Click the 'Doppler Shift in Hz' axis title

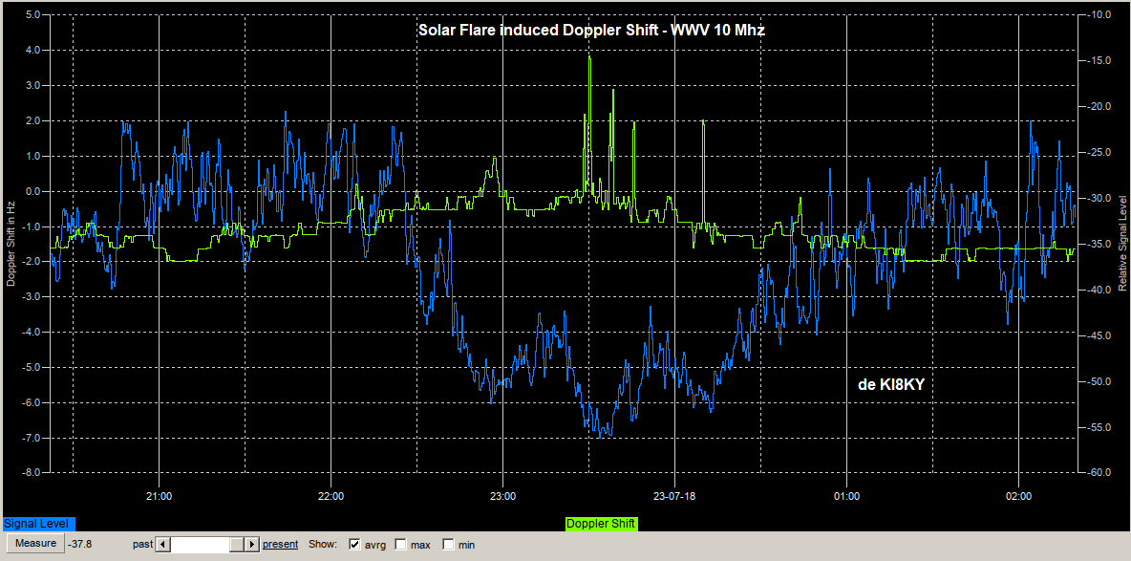coord(11,239)
